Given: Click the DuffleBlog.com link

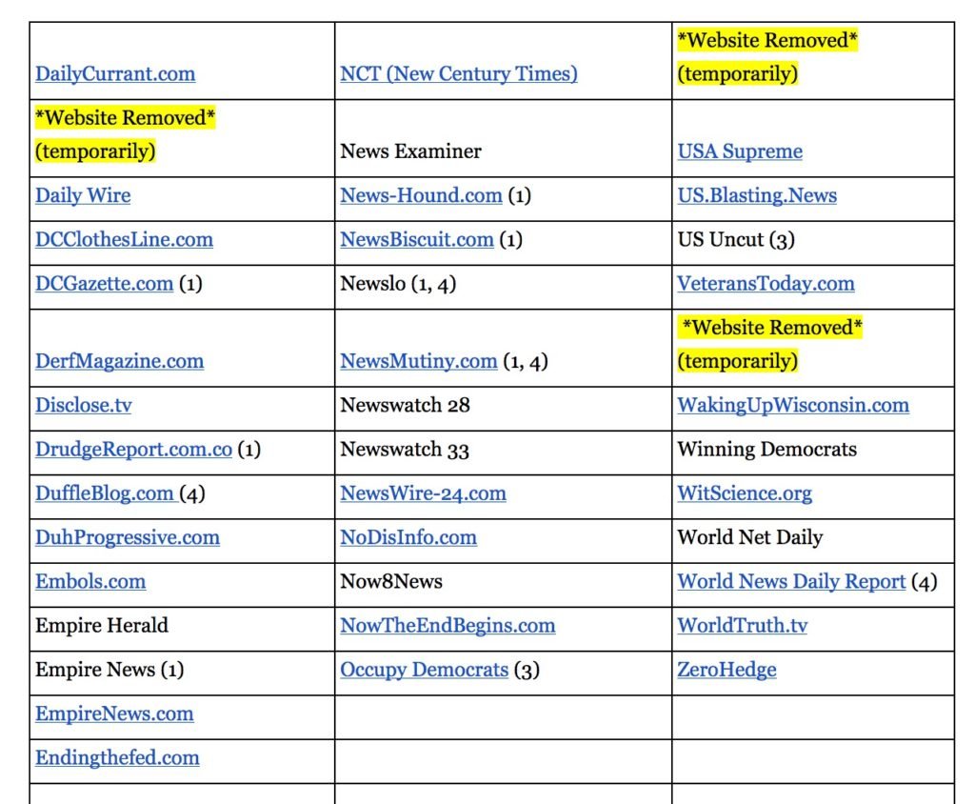Looking at the screenshot, I should pos(105,493).
